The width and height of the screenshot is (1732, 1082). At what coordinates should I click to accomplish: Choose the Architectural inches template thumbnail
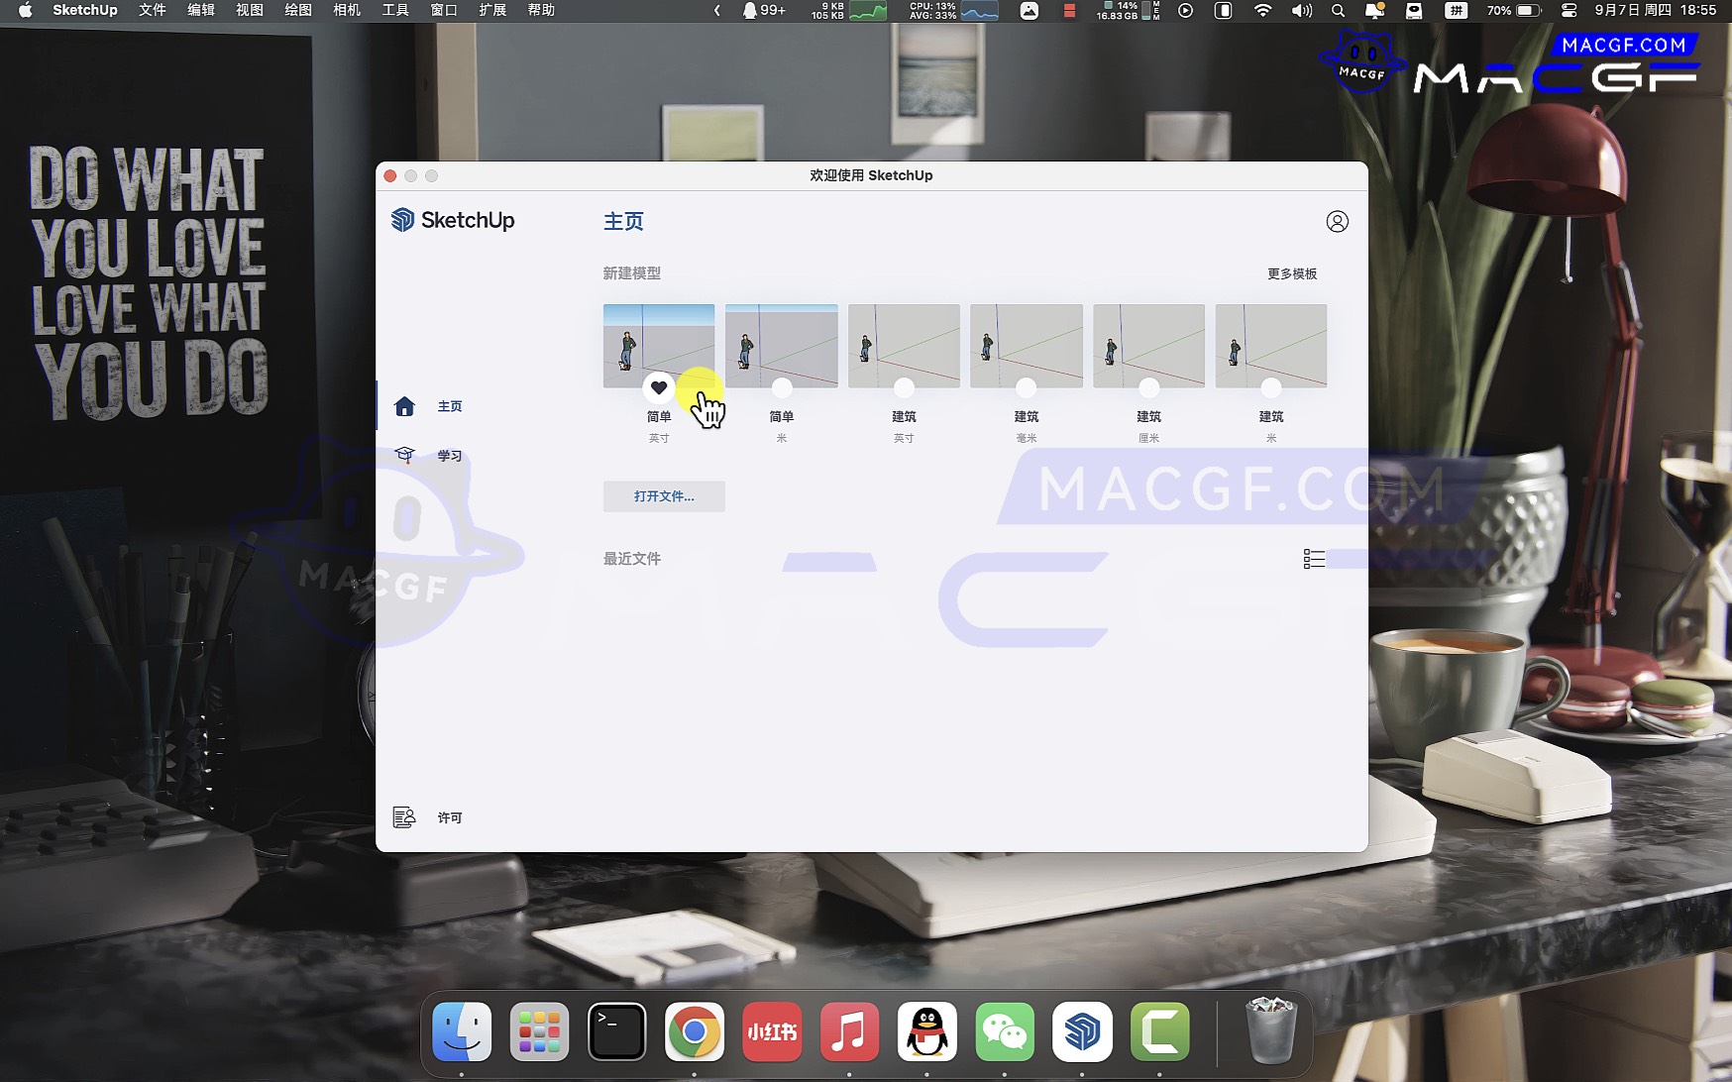[x=904, y=344]
